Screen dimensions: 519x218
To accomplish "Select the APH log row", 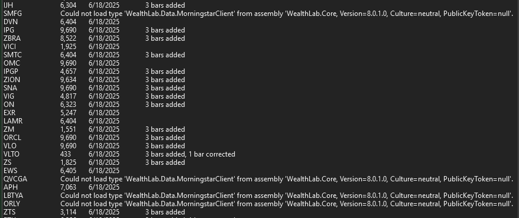I will pyautogui.click(x=259, y=187).
